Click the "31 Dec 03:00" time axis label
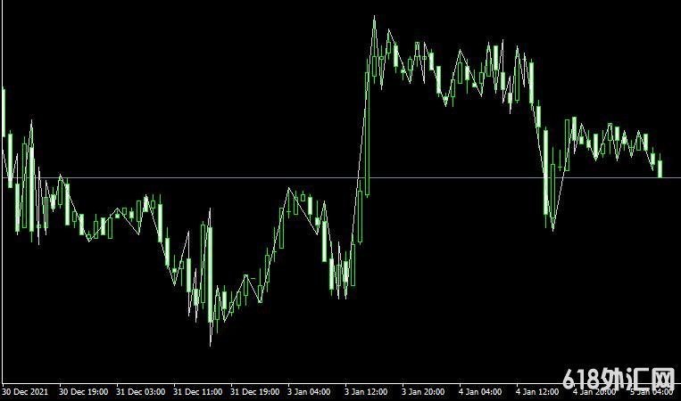This screenshot has width=681, height=401. point(141,392)
